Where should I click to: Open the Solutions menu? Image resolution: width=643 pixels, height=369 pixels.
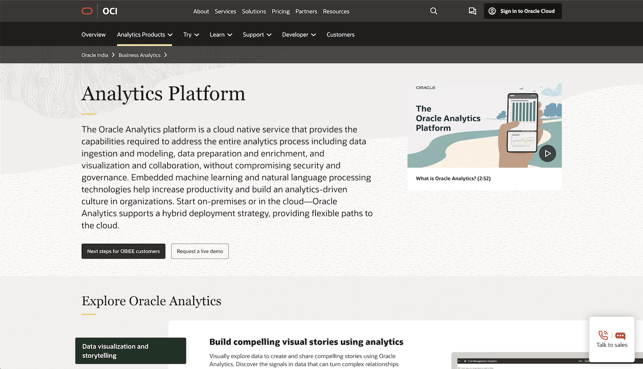[x=254, y=12]
